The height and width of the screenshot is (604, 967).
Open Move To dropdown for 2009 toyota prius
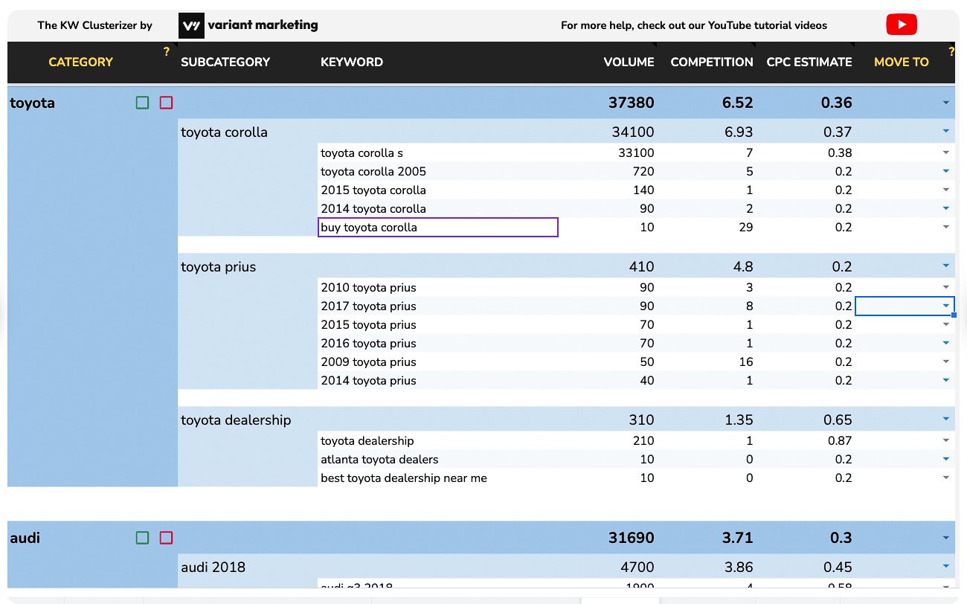[945, 362]
